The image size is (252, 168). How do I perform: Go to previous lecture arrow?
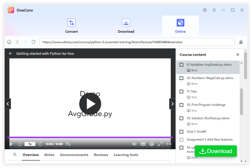[8, 104]
